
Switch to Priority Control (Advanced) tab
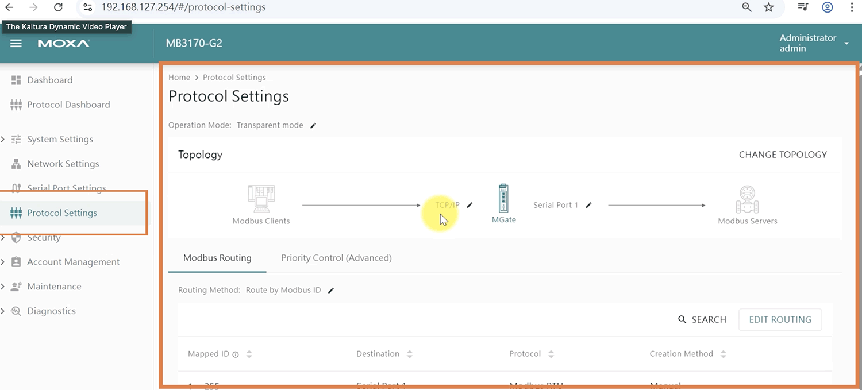point(336,258)
